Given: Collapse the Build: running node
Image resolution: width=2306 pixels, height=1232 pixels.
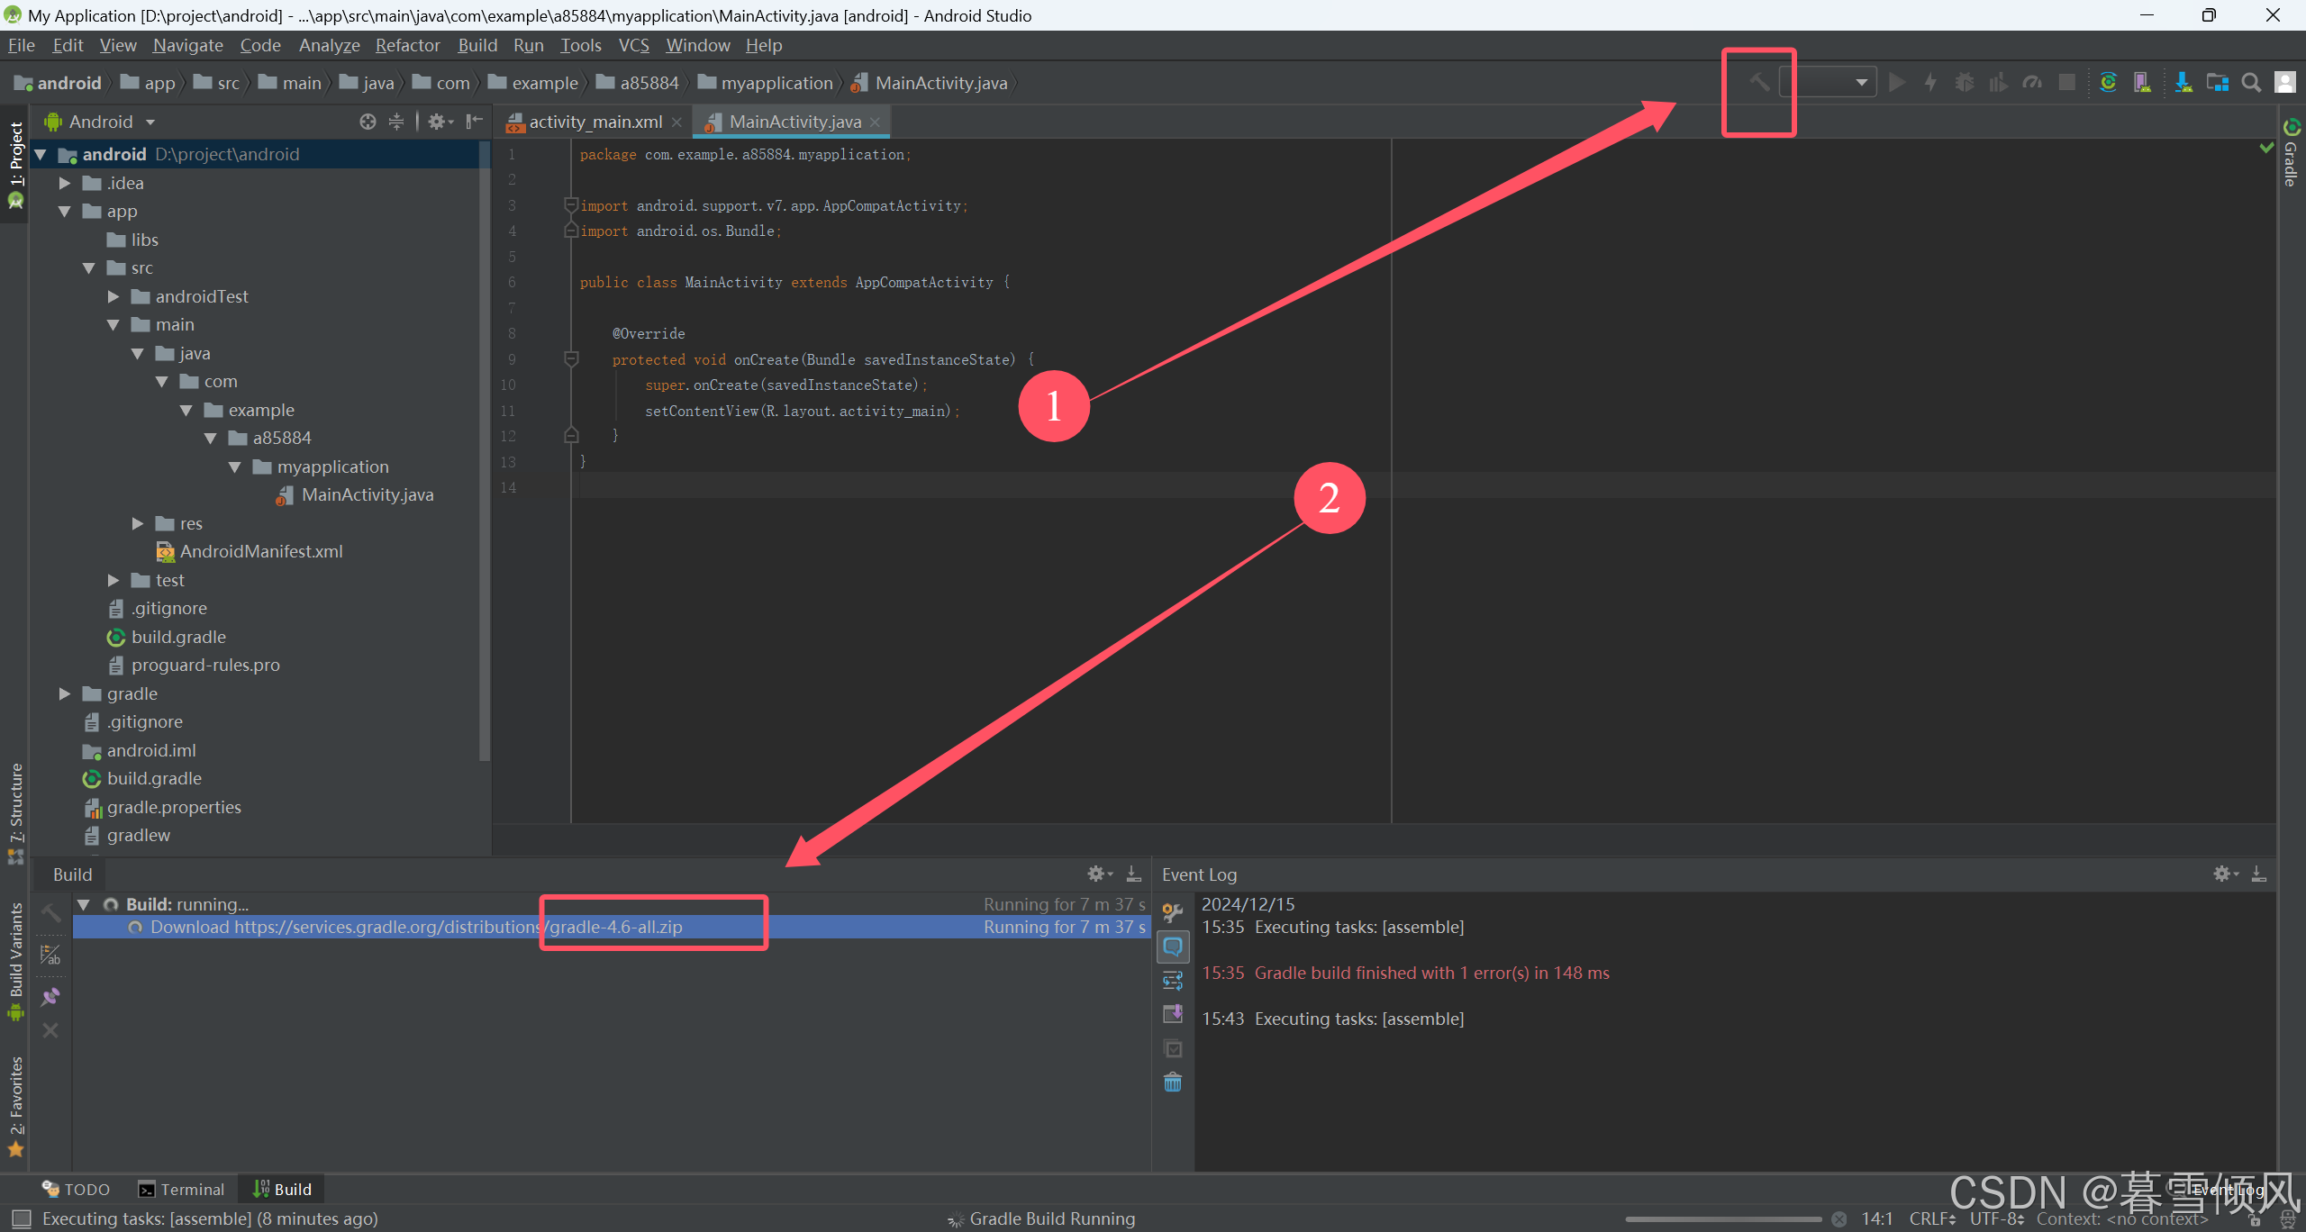Looking at the screenshot, I should pos(84,904).
